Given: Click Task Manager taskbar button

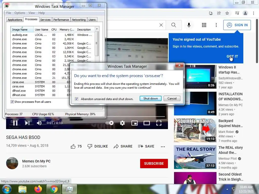Looking at the screenshot, I should coord(69,189).
